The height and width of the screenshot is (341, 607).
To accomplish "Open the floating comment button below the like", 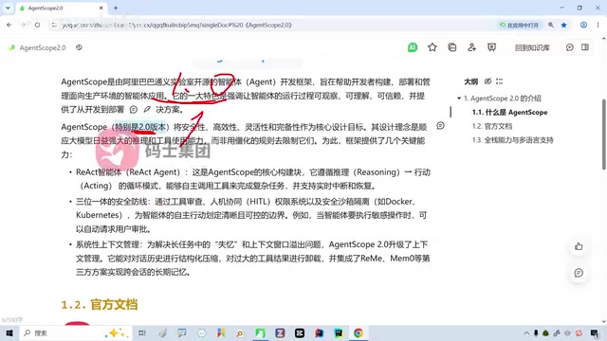I will coord(579,273).
